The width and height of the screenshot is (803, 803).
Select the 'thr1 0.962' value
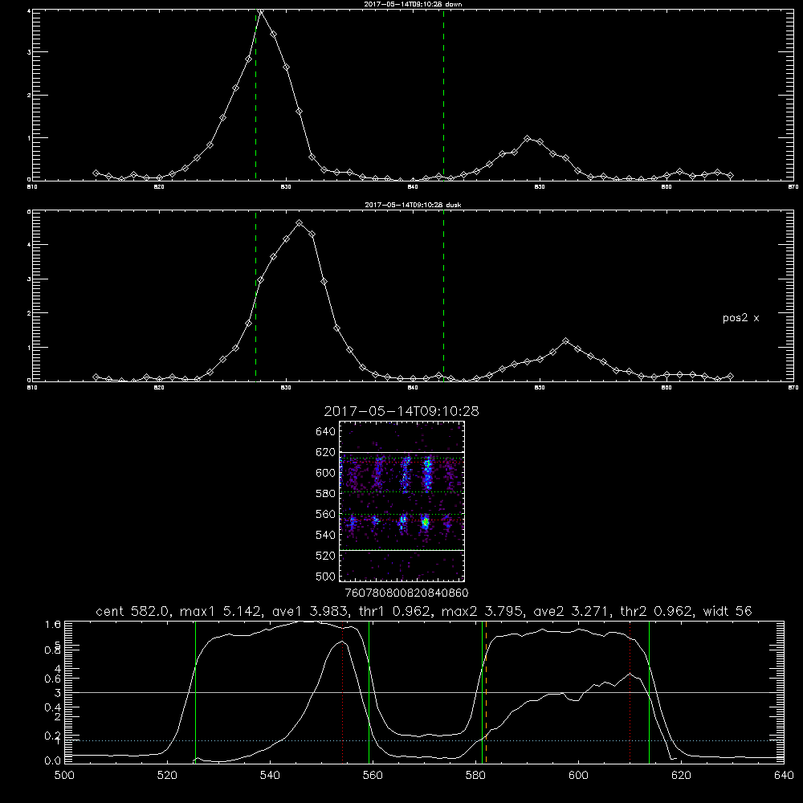[397, 611]
